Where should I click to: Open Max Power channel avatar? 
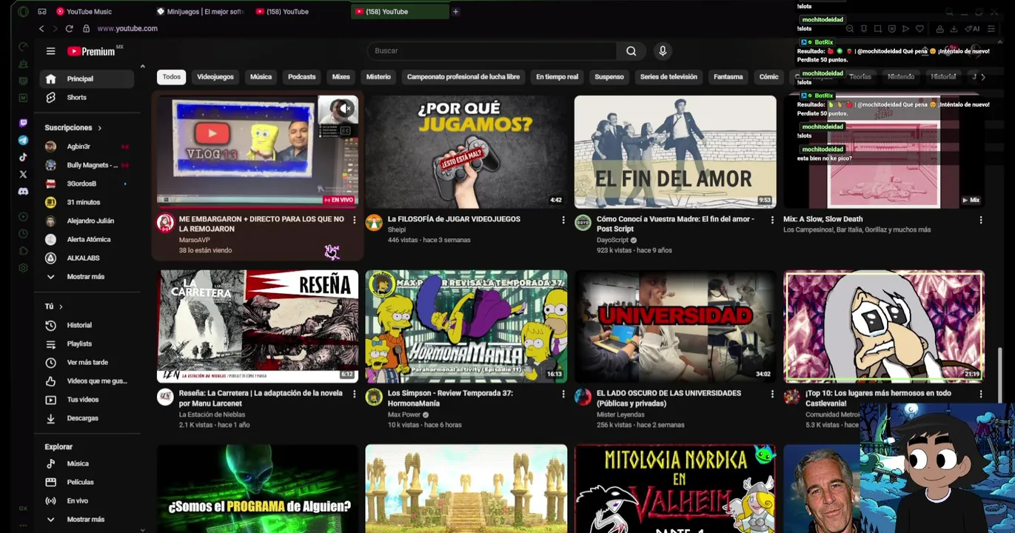tap(374, 397)
